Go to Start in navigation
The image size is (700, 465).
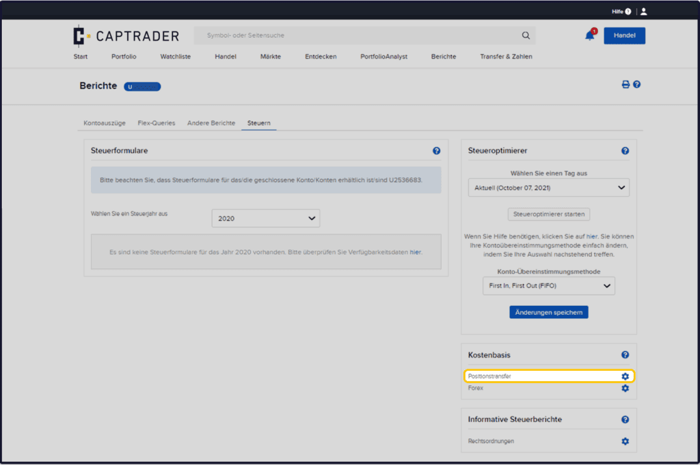(x=81, y=57)
